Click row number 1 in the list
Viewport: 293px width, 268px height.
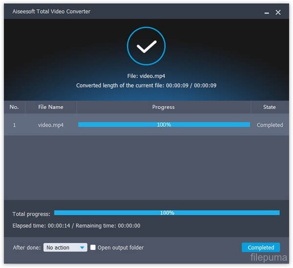tap(14, 125)
